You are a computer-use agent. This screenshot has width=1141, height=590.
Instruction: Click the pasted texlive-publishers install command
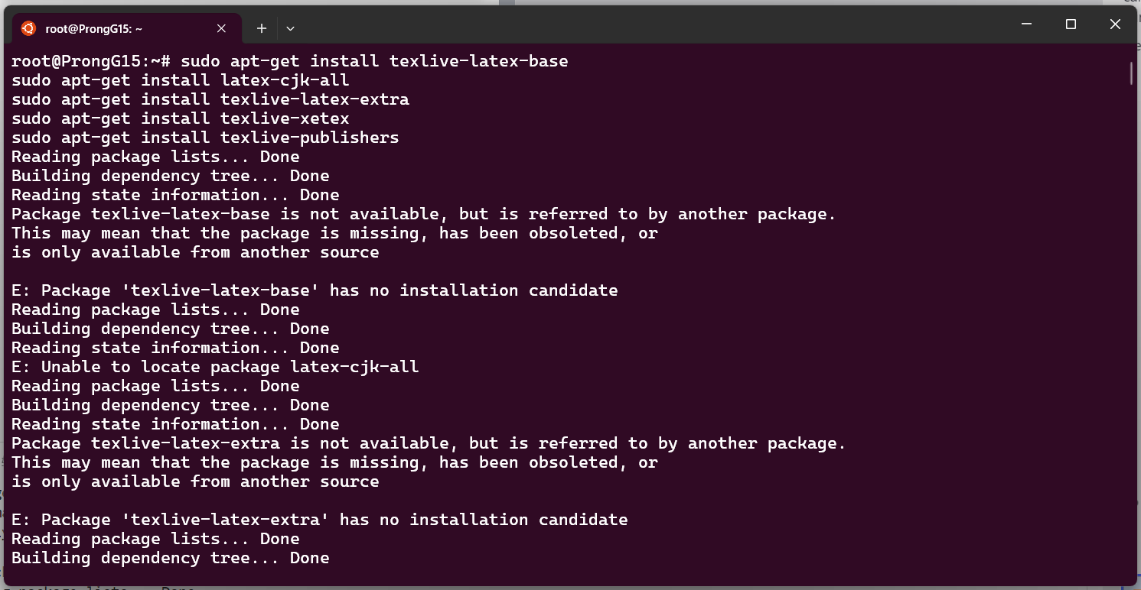(205, 138)
